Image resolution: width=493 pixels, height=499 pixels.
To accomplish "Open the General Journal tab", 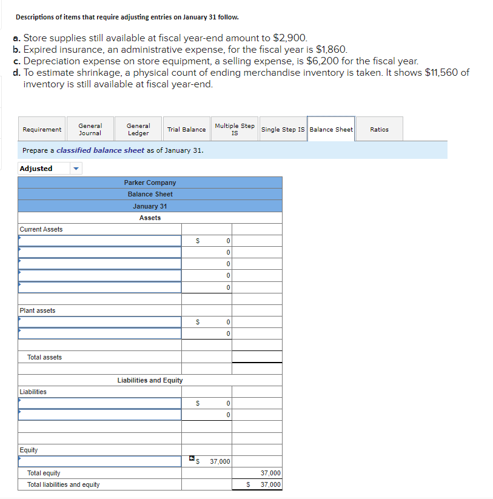I will click(x=90, y=129).
